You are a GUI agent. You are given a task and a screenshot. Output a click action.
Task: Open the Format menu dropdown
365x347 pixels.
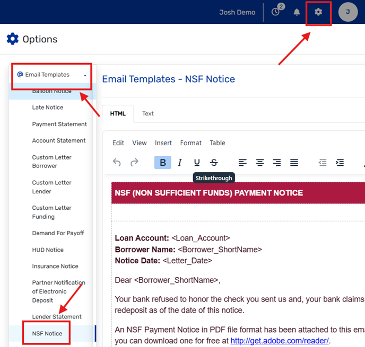(190, 143)
